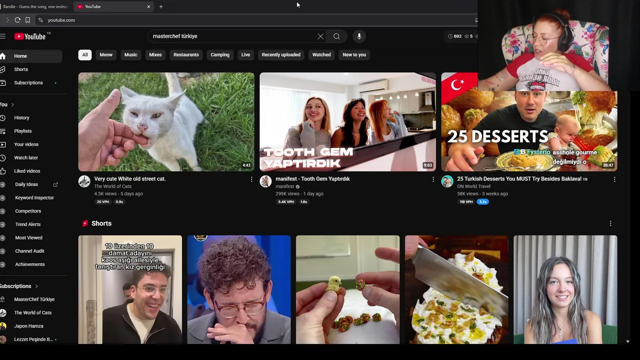This screenshot has height=360, width=640.
Task: Clear the search box with the X icon
Action: (320, 36)
